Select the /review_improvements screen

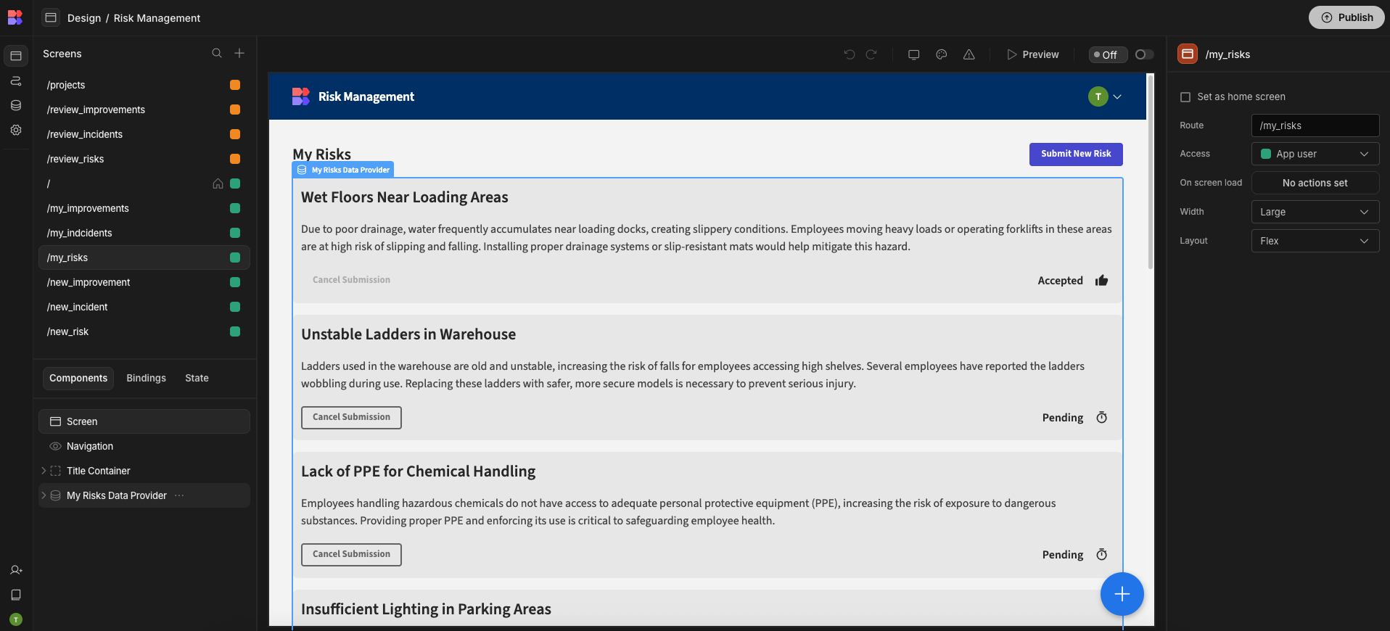(144, 110)
